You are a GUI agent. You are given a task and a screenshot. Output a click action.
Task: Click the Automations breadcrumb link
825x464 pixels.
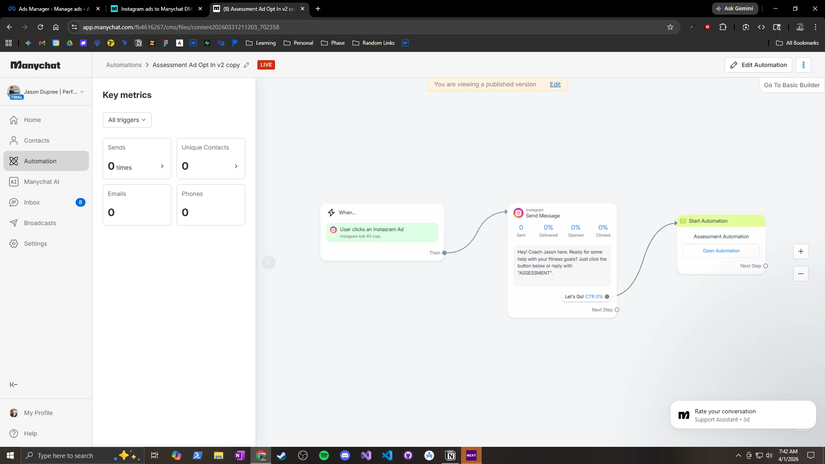pos(124,65)
